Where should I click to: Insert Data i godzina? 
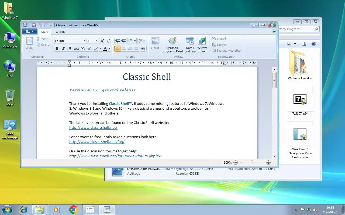[x=190, y=45]
